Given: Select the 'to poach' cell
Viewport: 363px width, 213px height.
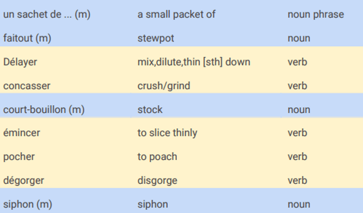Looking at the screenshot, I should 206,157.
